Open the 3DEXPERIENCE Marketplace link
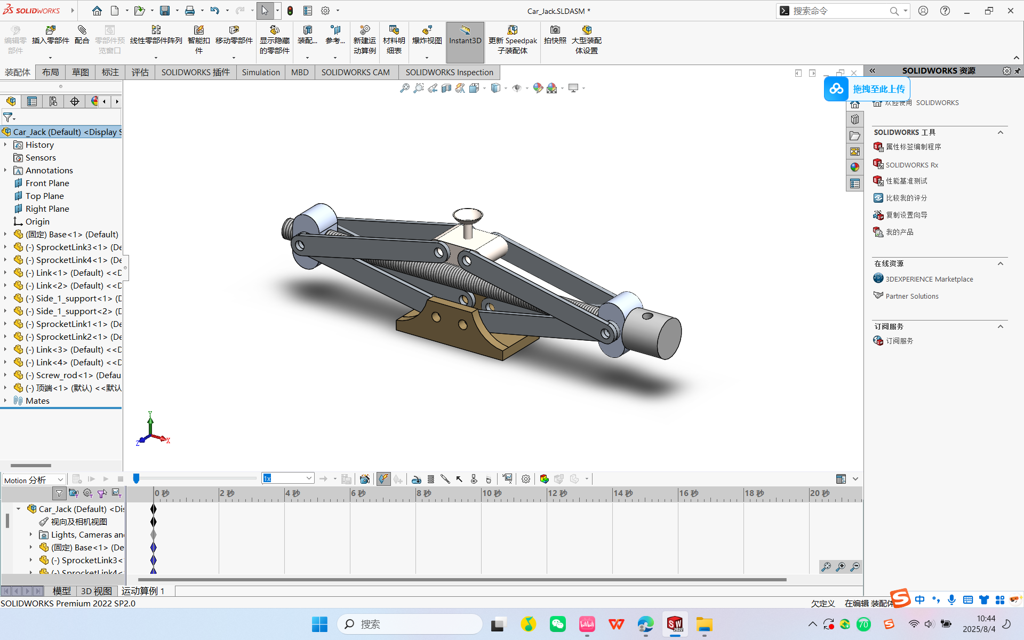Screen dimensions: 1024x640 pyautogui.click(x=928, y=278)
